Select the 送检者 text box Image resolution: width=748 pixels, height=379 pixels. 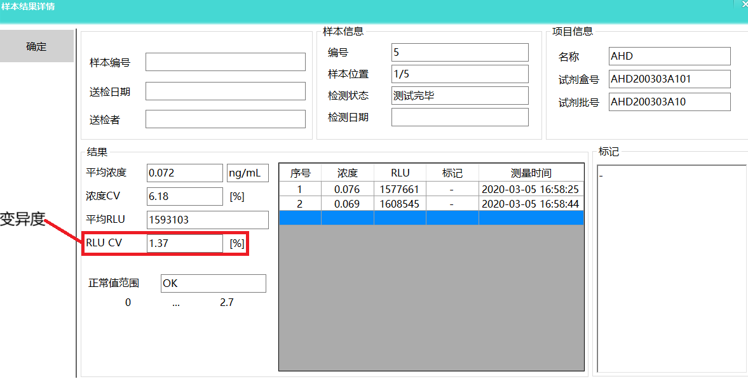[x=225, y=119]
